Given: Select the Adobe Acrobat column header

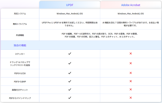Looking at the screenshot, I should (x=131, y=5).
